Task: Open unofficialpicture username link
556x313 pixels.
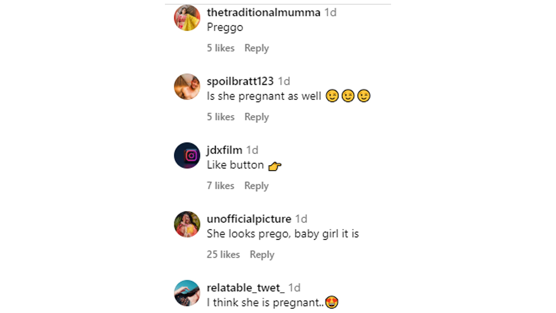Action: 249,219
